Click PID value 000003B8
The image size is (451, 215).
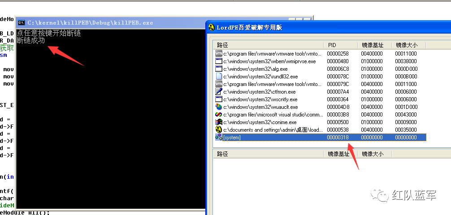click(x=338, y=115)
